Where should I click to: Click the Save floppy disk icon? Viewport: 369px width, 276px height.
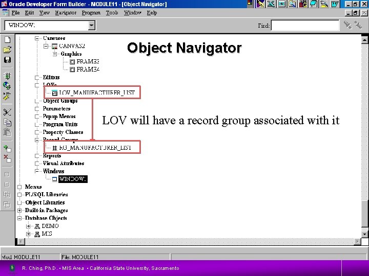[7, 60]
